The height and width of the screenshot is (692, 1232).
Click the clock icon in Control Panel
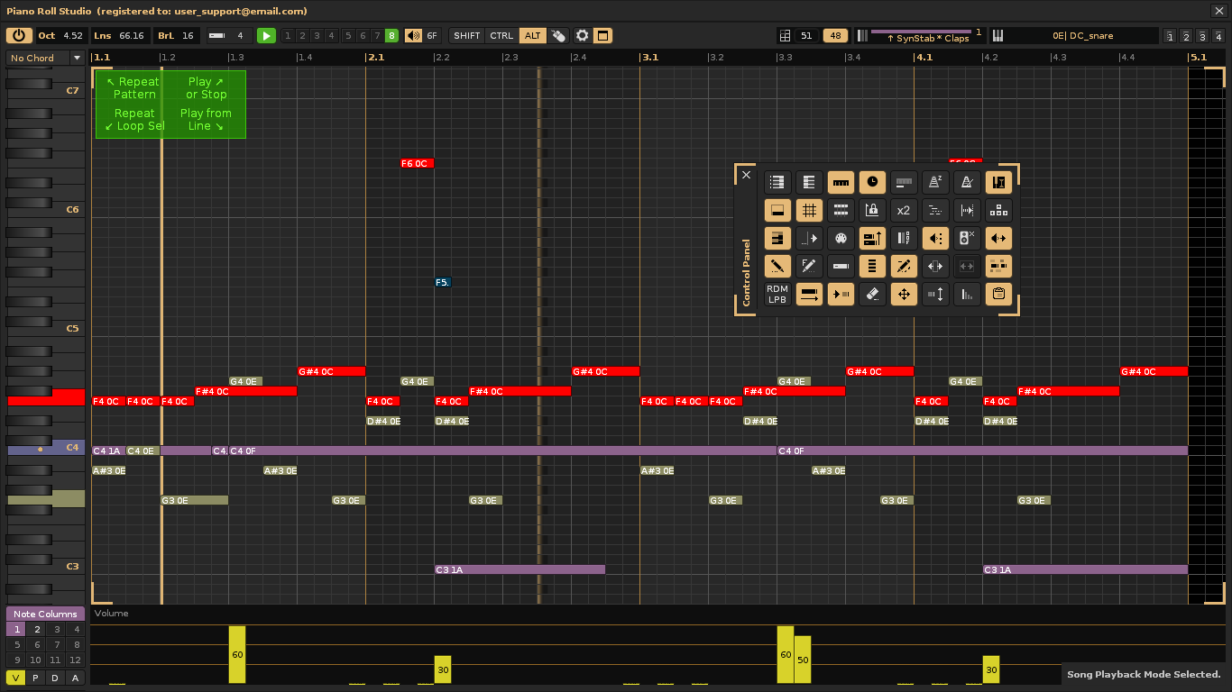coord(872,183)
